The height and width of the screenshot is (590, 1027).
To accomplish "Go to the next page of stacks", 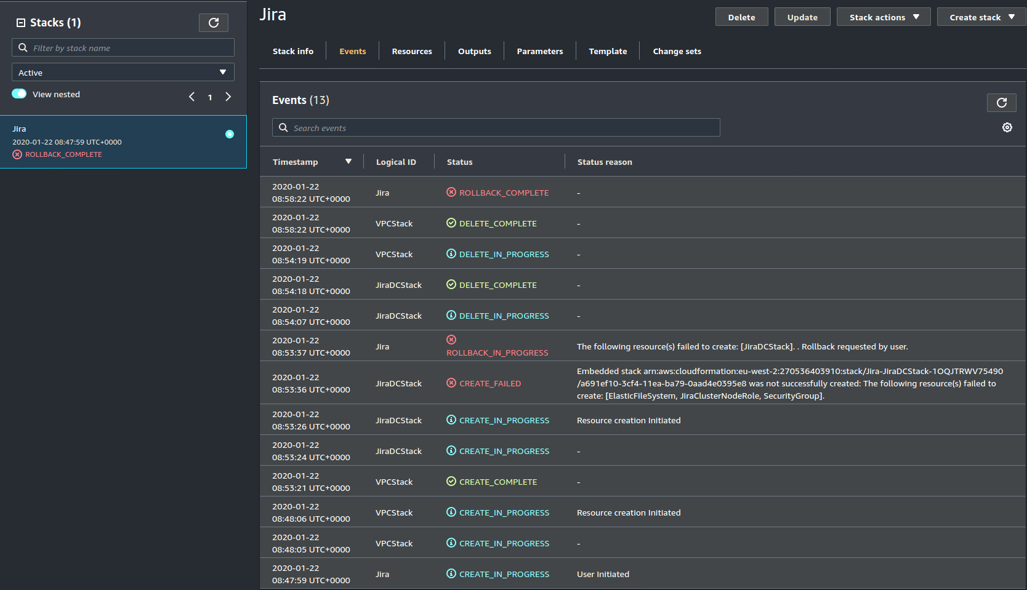I will (228, 97).
